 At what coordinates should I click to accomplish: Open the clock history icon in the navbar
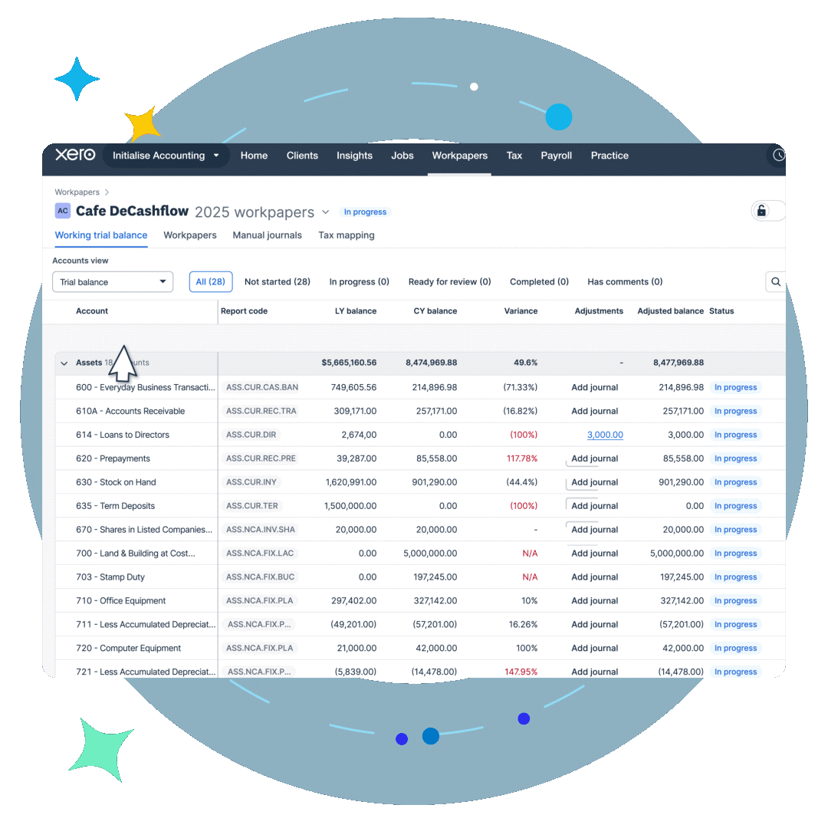[778, 155]
